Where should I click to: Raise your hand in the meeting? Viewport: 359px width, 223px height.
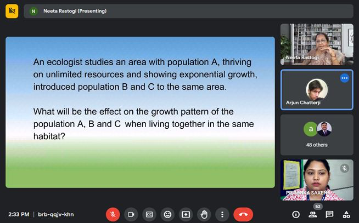tap(204, 214)
